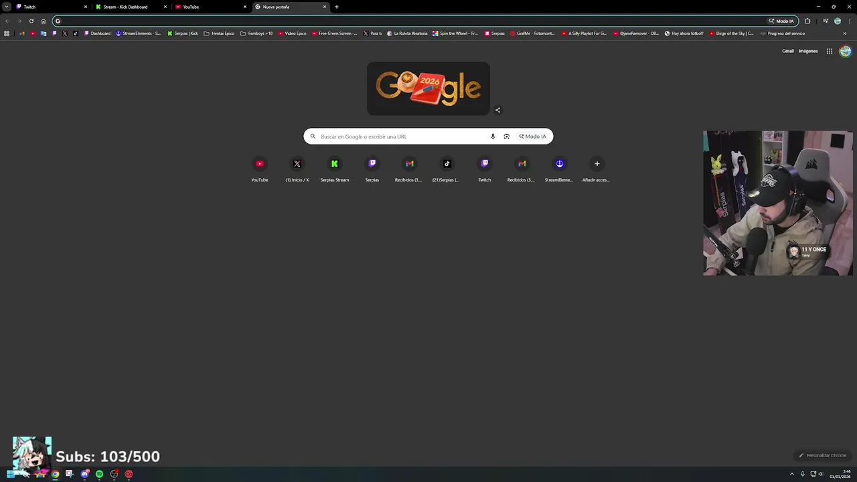Open the Hentai Epico bookmark folder
This screenshot has width=857, height=482.
click(x=219, y=33)
